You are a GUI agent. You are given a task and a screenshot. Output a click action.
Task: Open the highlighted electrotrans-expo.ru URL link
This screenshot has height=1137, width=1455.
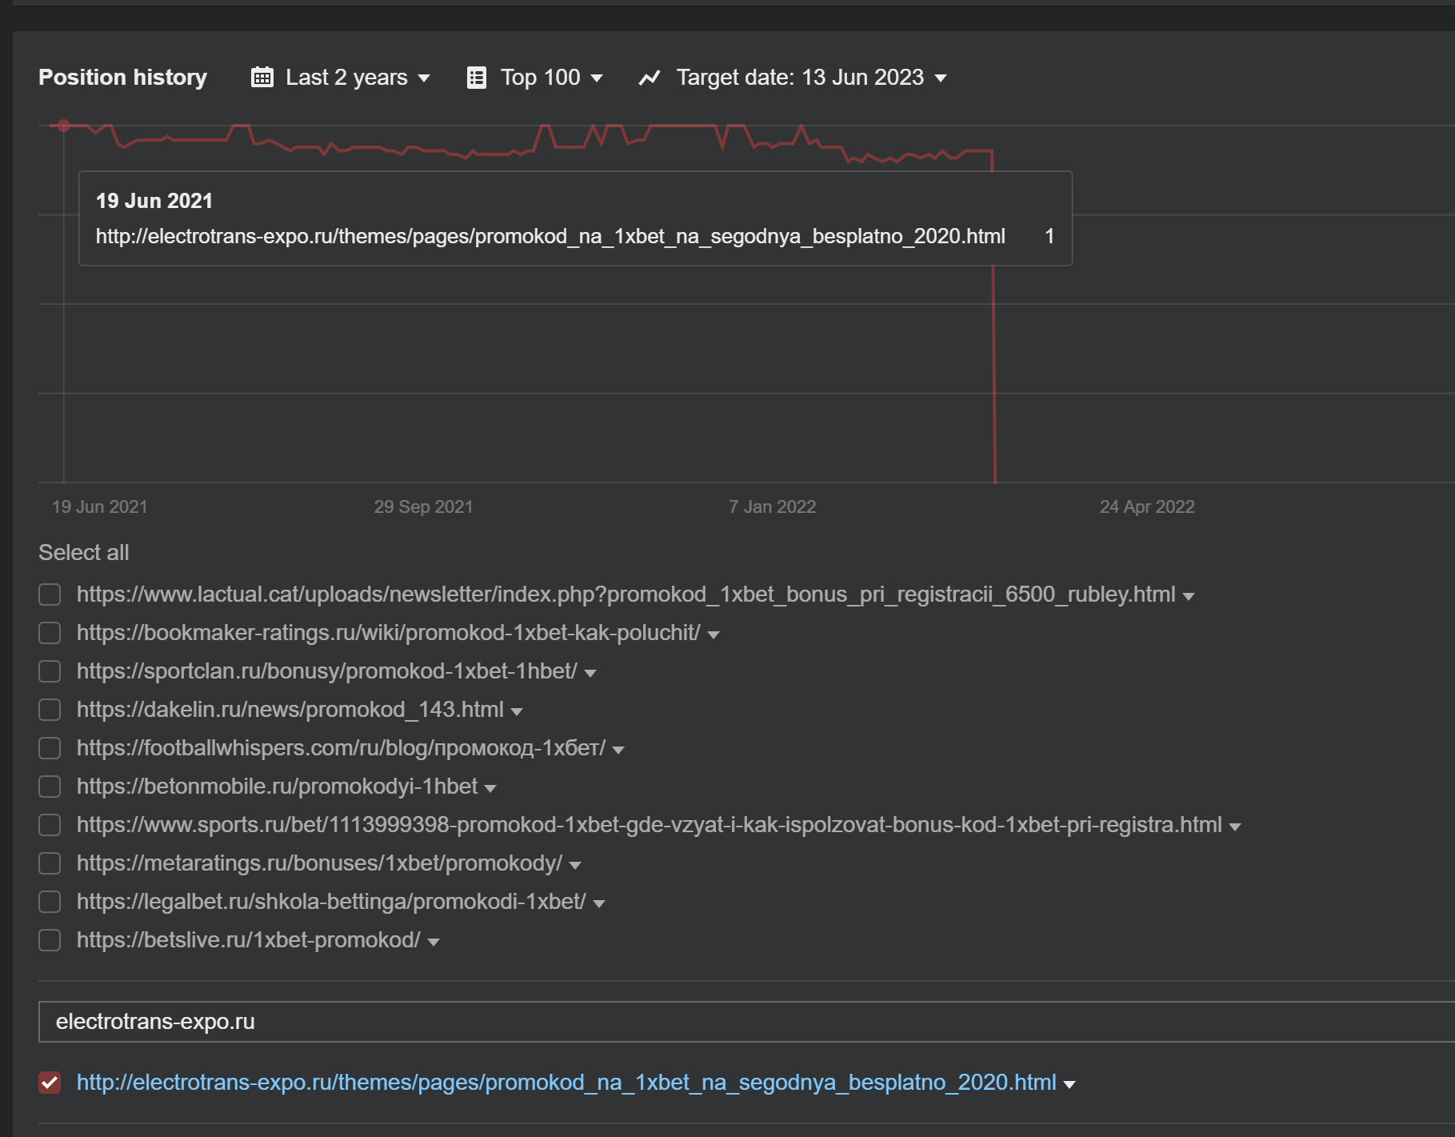tap(566, 1083)
